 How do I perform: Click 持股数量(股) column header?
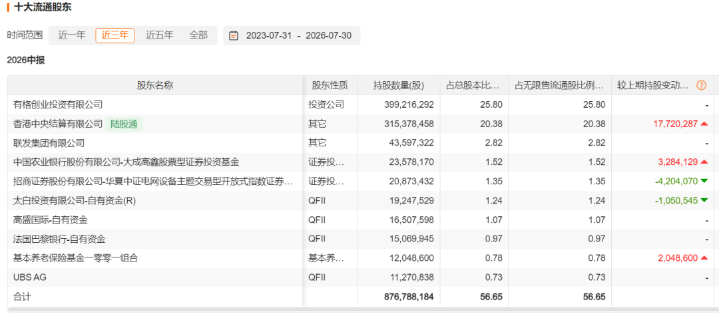(399, 85)
